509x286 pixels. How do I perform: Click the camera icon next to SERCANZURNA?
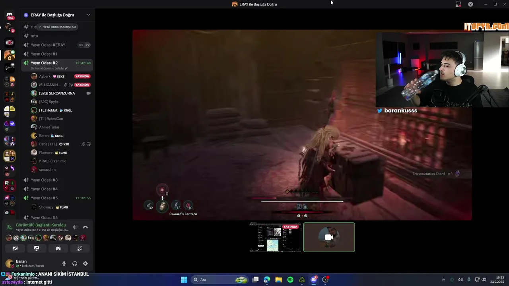pyautogui.click(x=88, y=93)
